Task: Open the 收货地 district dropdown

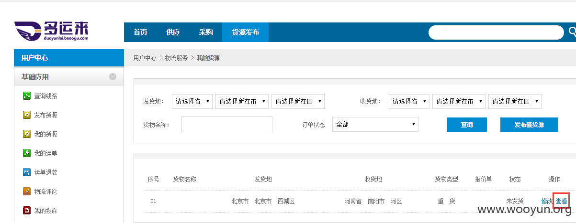Action: (515, 101)
